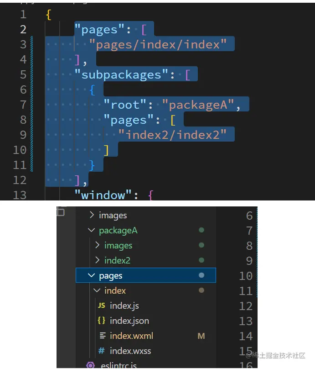Screen dimensions: 315x369
Task: Click the green status dot on packageA
Action: [x=201, y=230]
